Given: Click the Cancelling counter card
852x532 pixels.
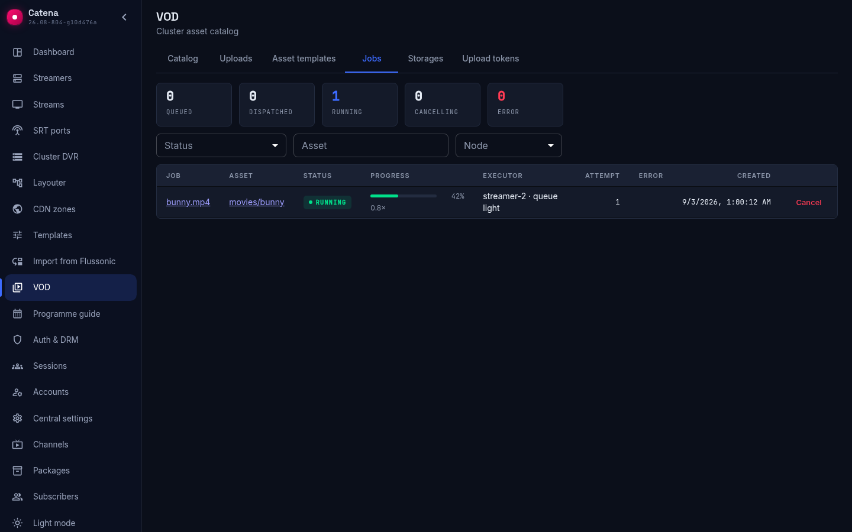Looking at the screenshot, I should [x=443, y=105].
